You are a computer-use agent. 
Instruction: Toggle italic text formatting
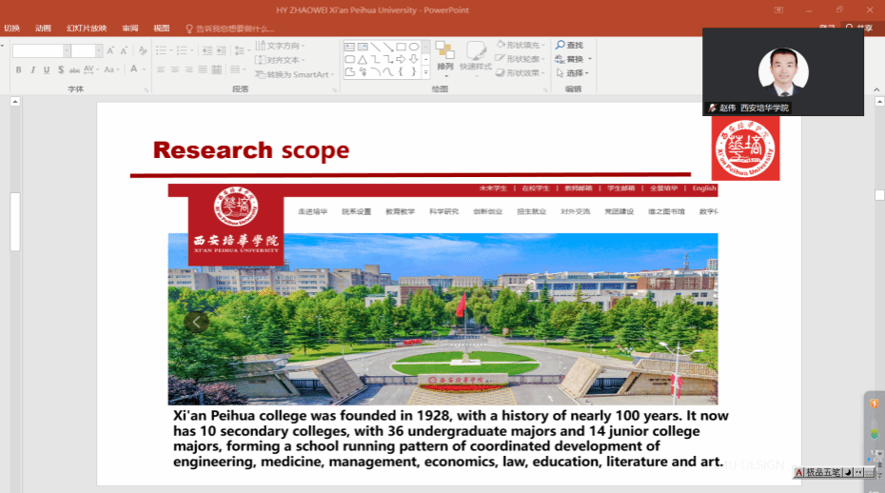(32, 69)
